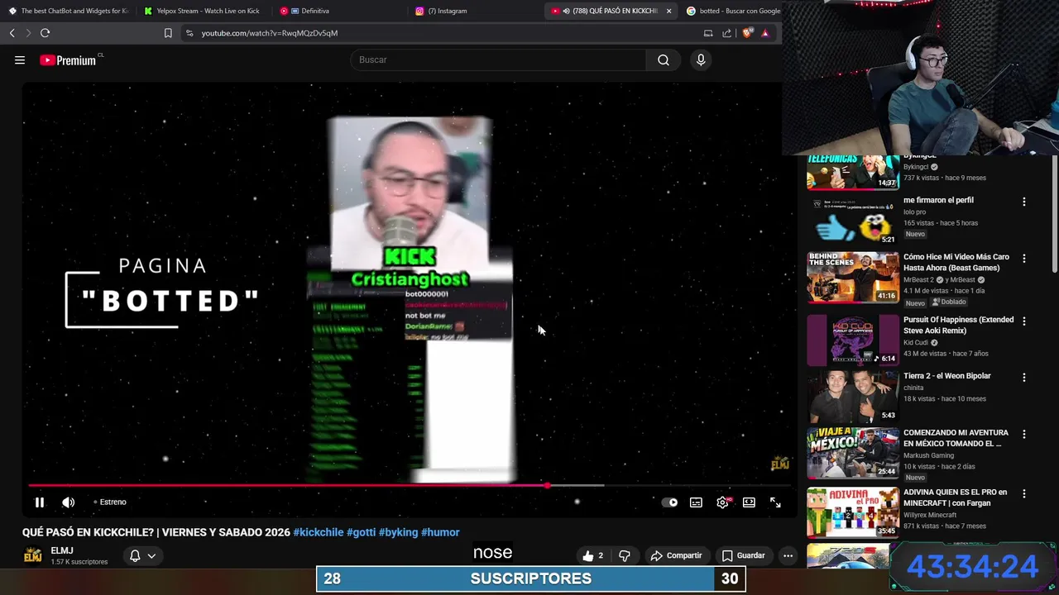Screen dimensions: 1059x595
Task: Enter fullscreen mode
Action: pyautogui.click(x=775, y=502)
